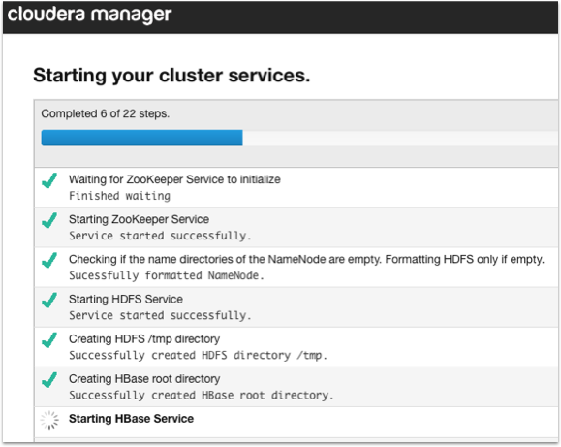
Task: Click the Starting ZooKeeper Service checkmark icon
Action: (49, 220)
